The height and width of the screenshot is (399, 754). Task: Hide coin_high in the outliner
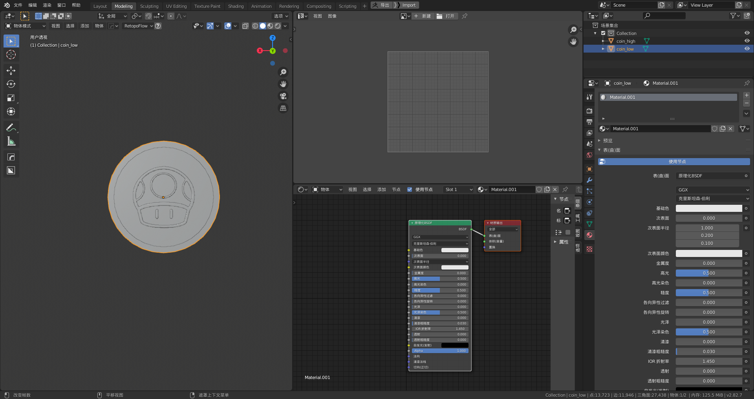(747, 41)
